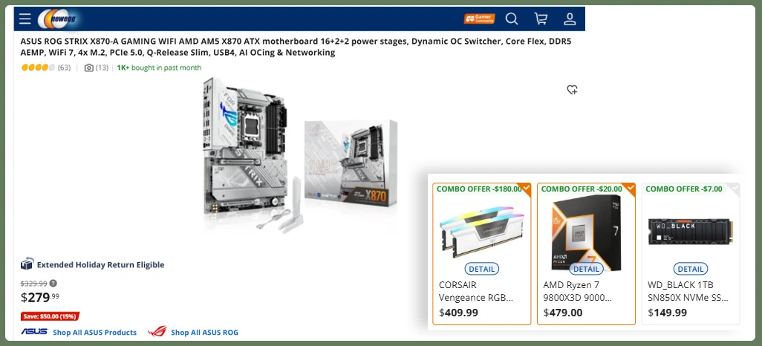View the shopping cart
The width and height of the screenshot is (762, 346).
tap(541, 19)
